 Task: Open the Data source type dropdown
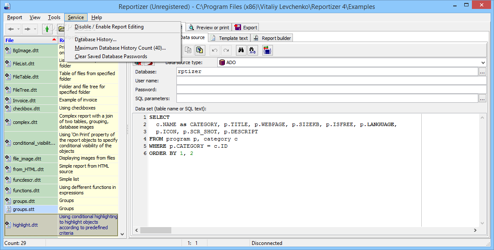[x=483, y=62]
